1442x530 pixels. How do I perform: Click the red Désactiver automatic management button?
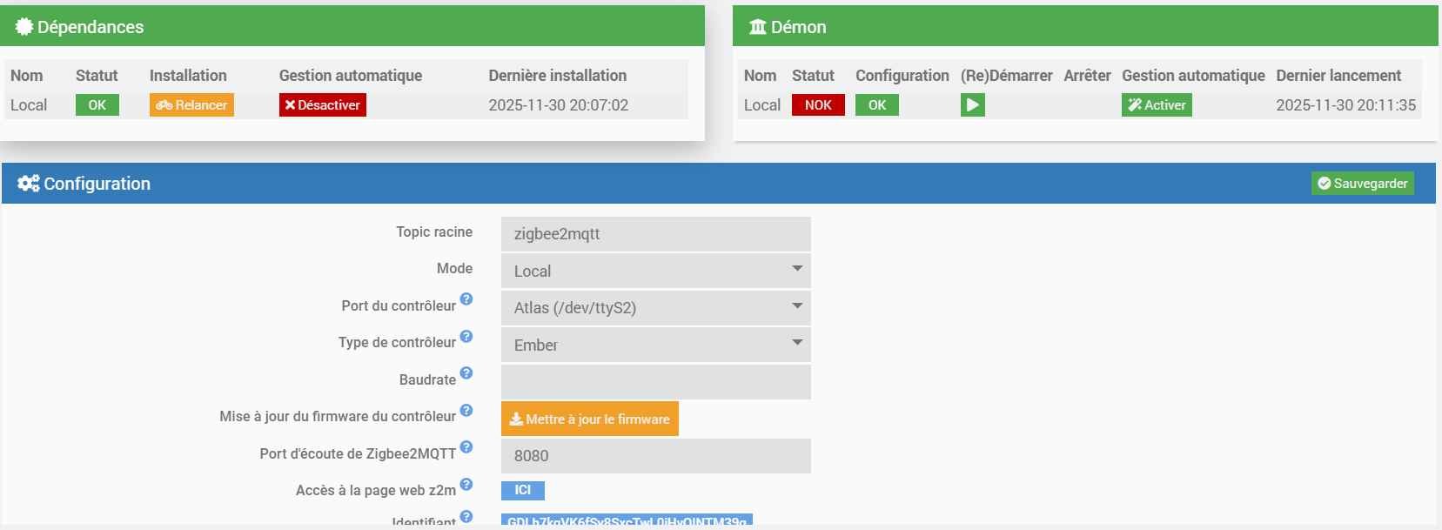[x=323, y=105]
